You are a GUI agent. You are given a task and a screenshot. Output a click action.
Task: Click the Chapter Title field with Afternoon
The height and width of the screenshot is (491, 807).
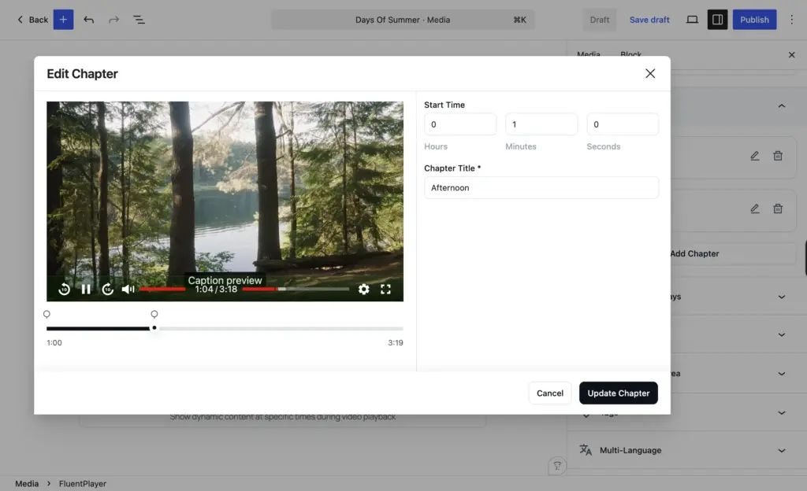point(541,187)
